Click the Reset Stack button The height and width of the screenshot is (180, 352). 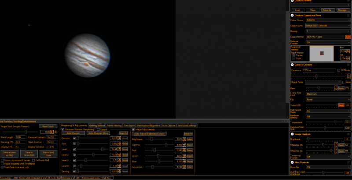point(48,126)
